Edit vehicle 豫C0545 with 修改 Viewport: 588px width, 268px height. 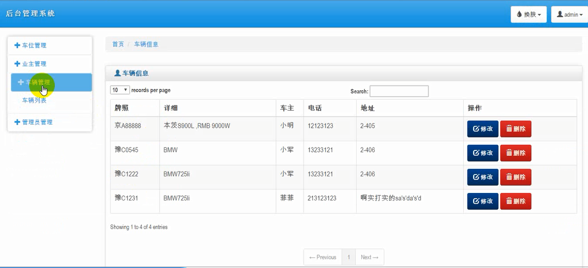pos(483,153)
